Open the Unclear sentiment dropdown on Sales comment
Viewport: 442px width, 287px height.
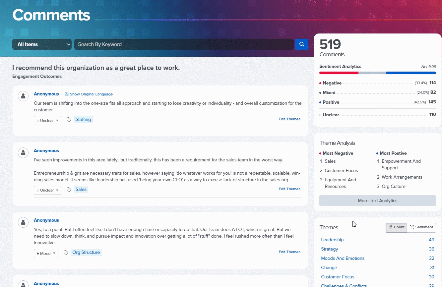[x=47, y=190]
